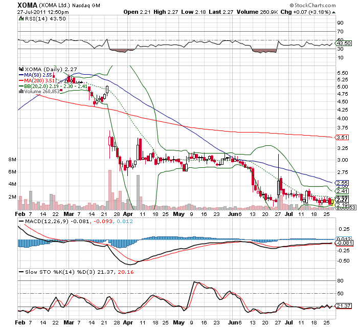358x327 pixels.
Task: Click the tall gray volume bar in early April
Action: [x=138, y=192]
